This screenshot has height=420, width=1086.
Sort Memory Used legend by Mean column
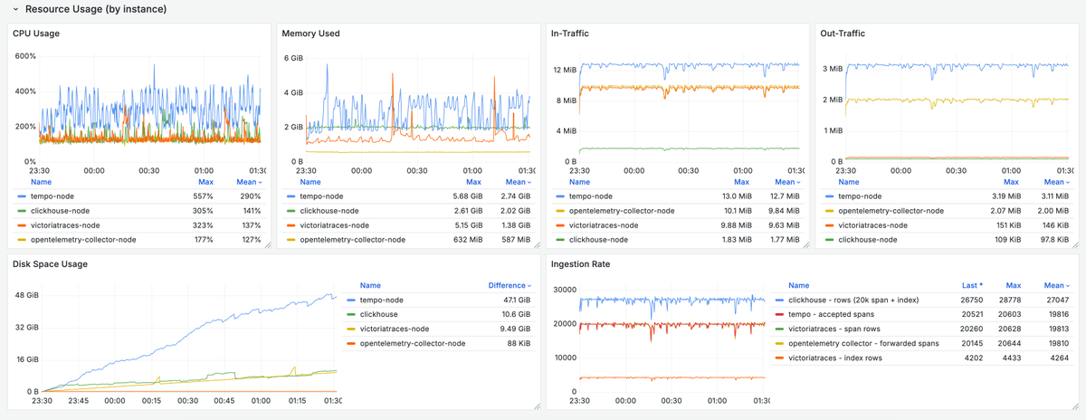[x=518, y=182]
